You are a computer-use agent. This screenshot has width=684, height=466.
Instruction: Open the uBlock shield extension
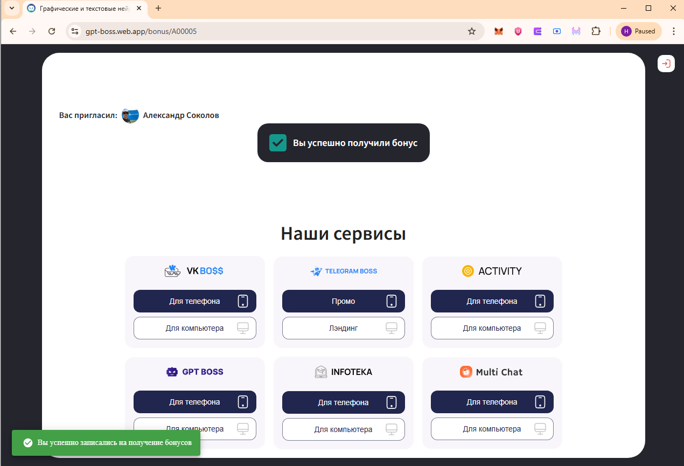(518, 31)
